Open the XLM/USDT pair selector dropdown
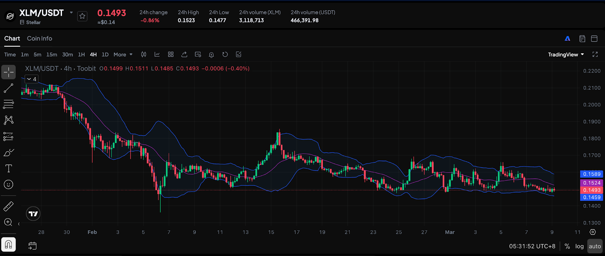The height and width of the screenshot is (256, 605). pos(71,12)
